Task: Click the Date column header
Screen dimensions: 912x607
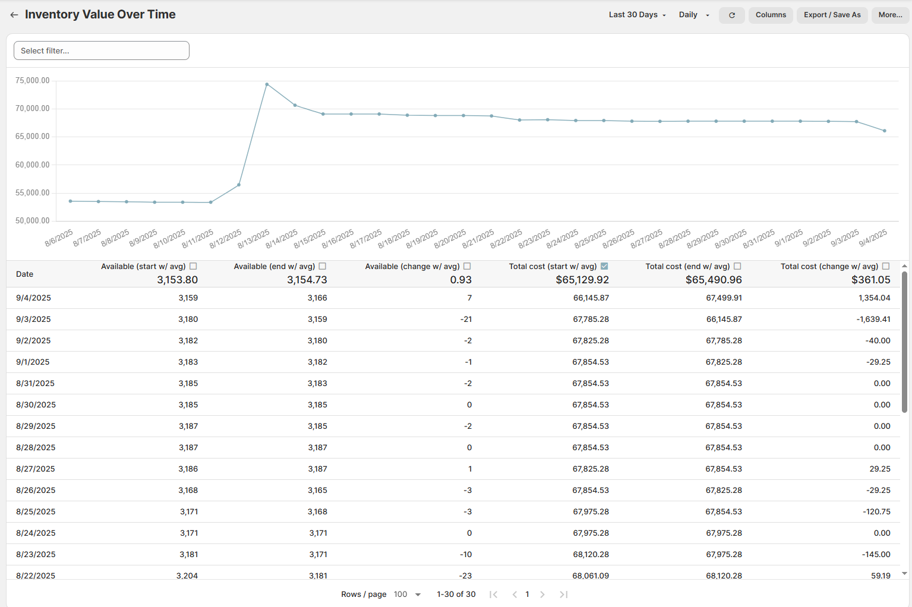Action: [25, 274]
